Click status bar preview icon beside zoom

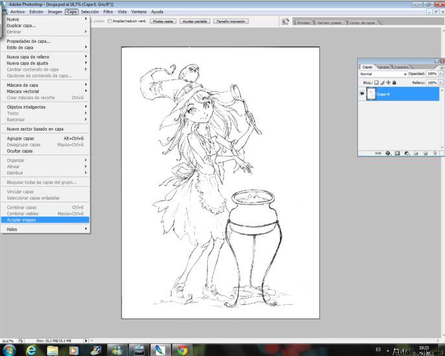coord(21,340)
